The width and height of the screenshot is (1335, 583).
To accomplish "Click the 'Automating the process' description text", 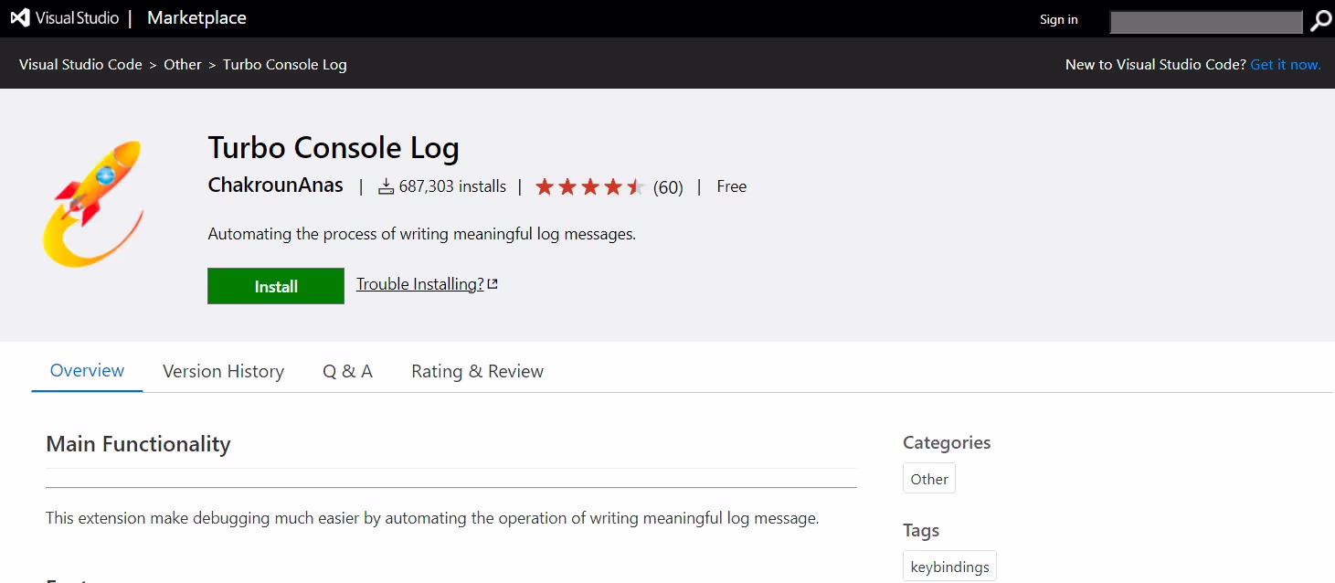I will (421, 234).
